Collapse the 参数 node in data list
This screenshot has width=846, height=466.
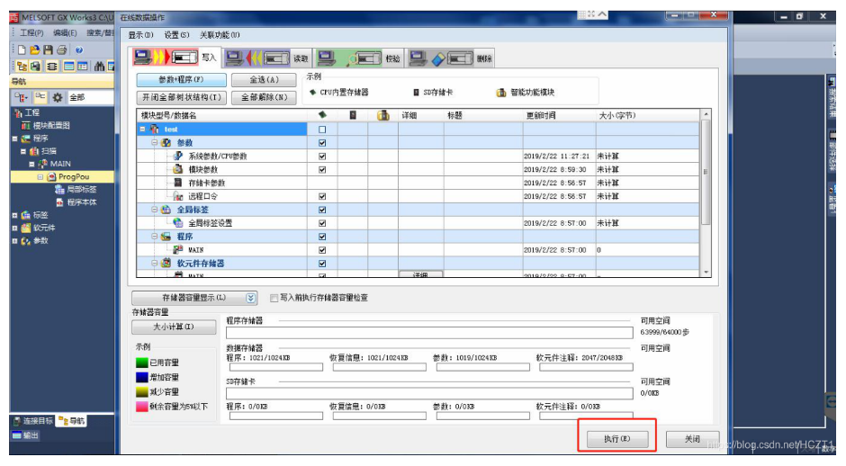154,143
